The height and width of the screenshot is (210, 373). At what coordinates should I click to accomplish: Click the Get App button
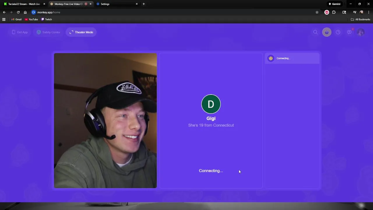20,32
